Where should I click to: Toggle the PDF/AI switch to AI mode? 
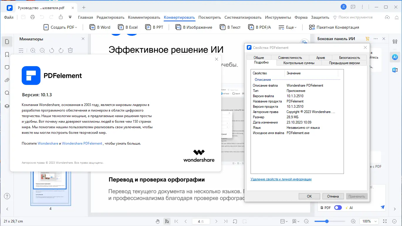coord(338,207)
